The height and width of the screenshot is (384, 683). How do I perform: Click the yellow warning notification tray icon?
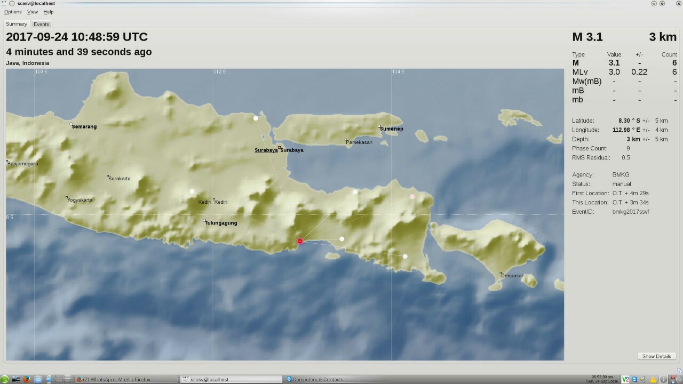click(653, 380)
